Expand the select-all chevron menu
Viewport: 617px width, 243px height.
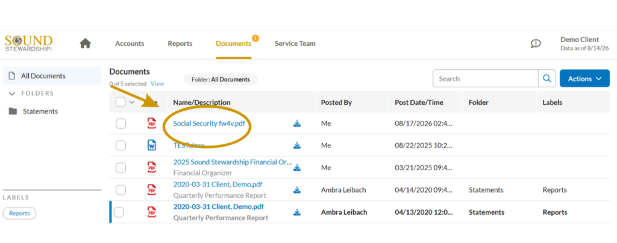[x=132, y=102]
